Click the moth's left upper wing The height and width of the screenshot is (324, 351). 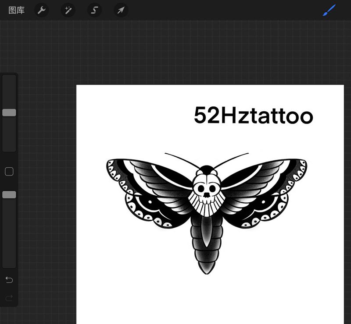pyautogui.click(x=149, y=175)
